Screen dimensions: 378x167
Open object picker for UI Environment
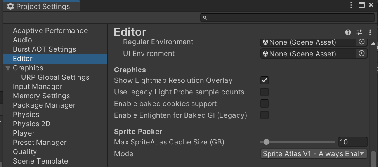(x=362, y=54)
